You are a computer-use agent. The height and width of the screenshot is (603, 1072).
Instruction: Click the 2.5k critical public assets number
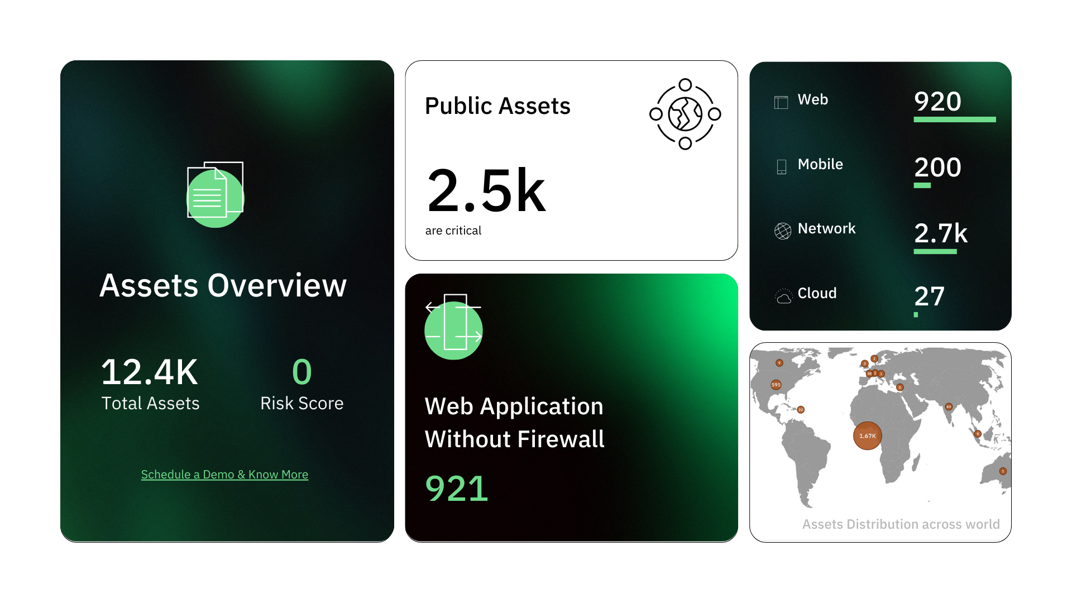click(485, 192)
